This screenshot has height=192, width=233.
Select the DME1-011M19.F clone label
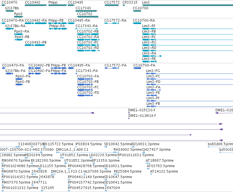coord(142,116)
